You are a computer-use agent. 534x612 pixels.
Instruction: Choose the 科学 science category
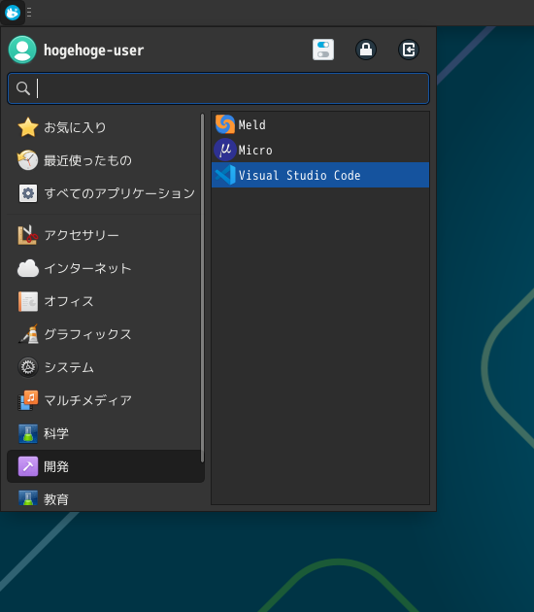[x=104, y=433]
